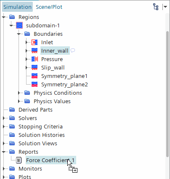Click the Pressure outlet boundary icon
This screenshot has height=179, width=170.
pyautogui.click(x=35, y=59)
